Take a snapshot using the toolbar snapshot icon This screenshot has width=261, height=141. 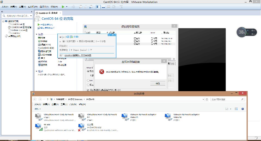pyautogui.click(x=80, y=7)
